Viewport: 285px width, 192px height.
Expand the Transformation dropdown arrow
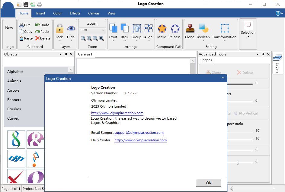[225, 41]
